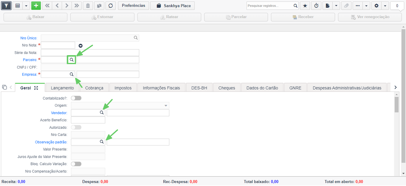406x186 pixels.
Task: Open the GNRE tab
Action: pos(295,88)
